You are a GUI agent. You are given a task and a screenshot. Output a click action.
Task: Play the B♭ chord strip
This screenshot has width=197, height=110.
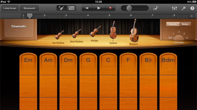(148, 81)
